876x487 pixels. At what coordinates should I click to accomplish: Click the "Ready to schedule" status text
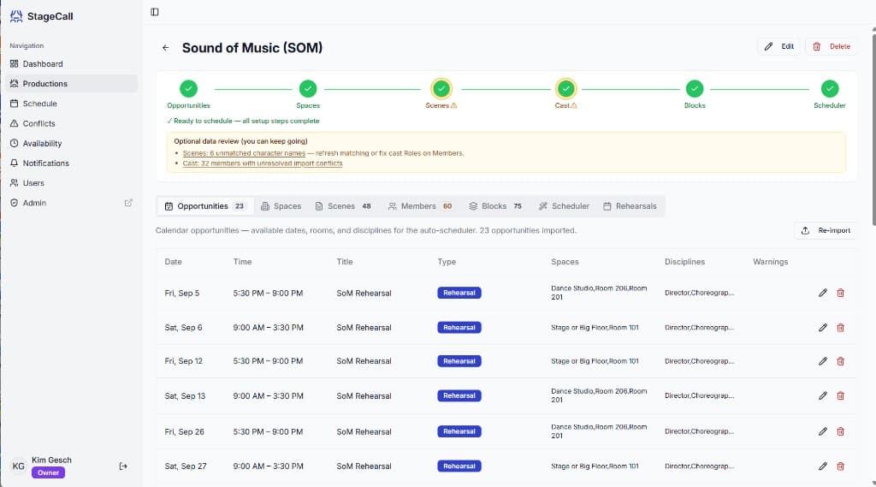coord(244,121)
